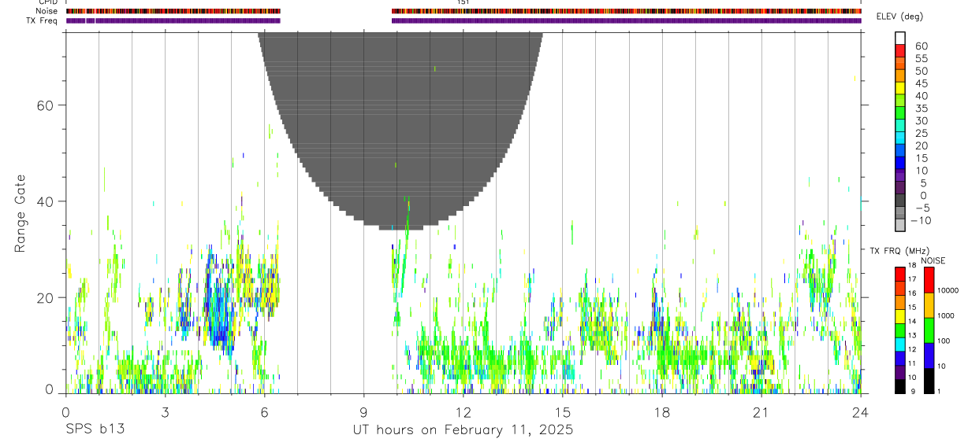Screen dimensions: 968x446
Task: Click the black 1-10 NOISE legend swatch
Action: 929,381
